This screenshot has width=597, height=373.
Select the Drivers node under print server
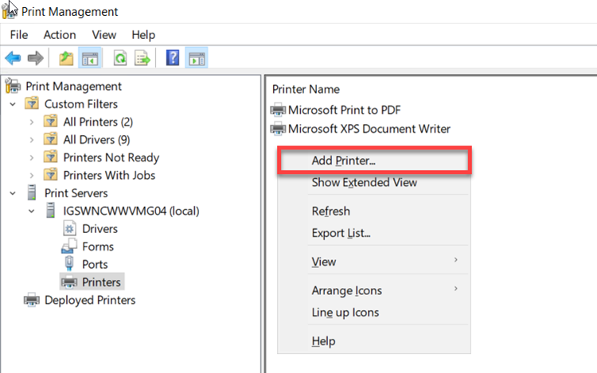[99, 229]
